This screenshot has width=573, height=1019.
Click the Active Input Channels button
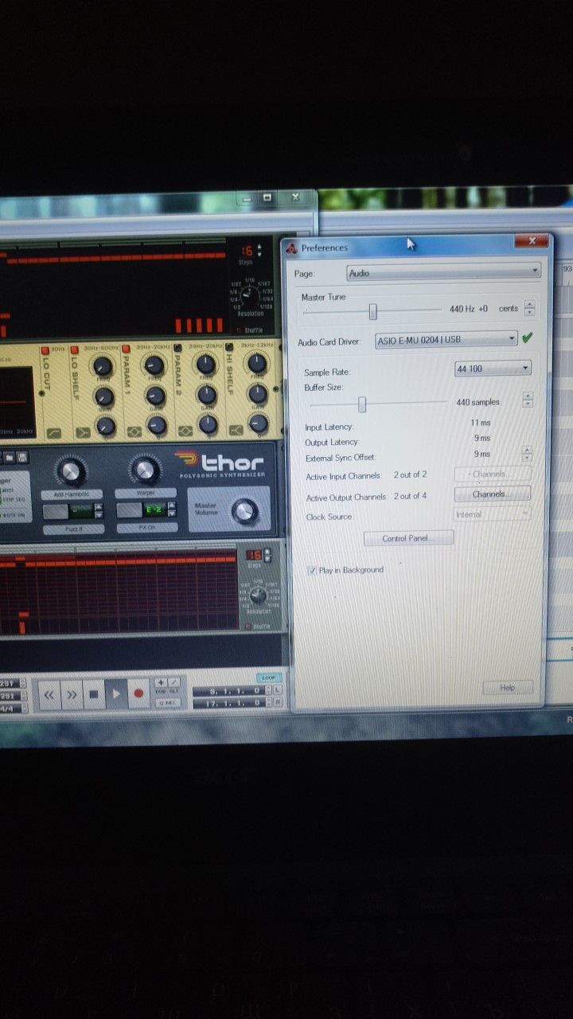tap(492, 474)
